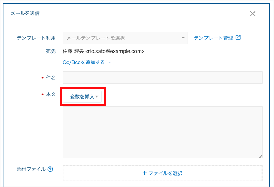
Task: Click recipient 佐藤 理央 <rio.sato@example.com>
Action: click(x=103, y=51)
